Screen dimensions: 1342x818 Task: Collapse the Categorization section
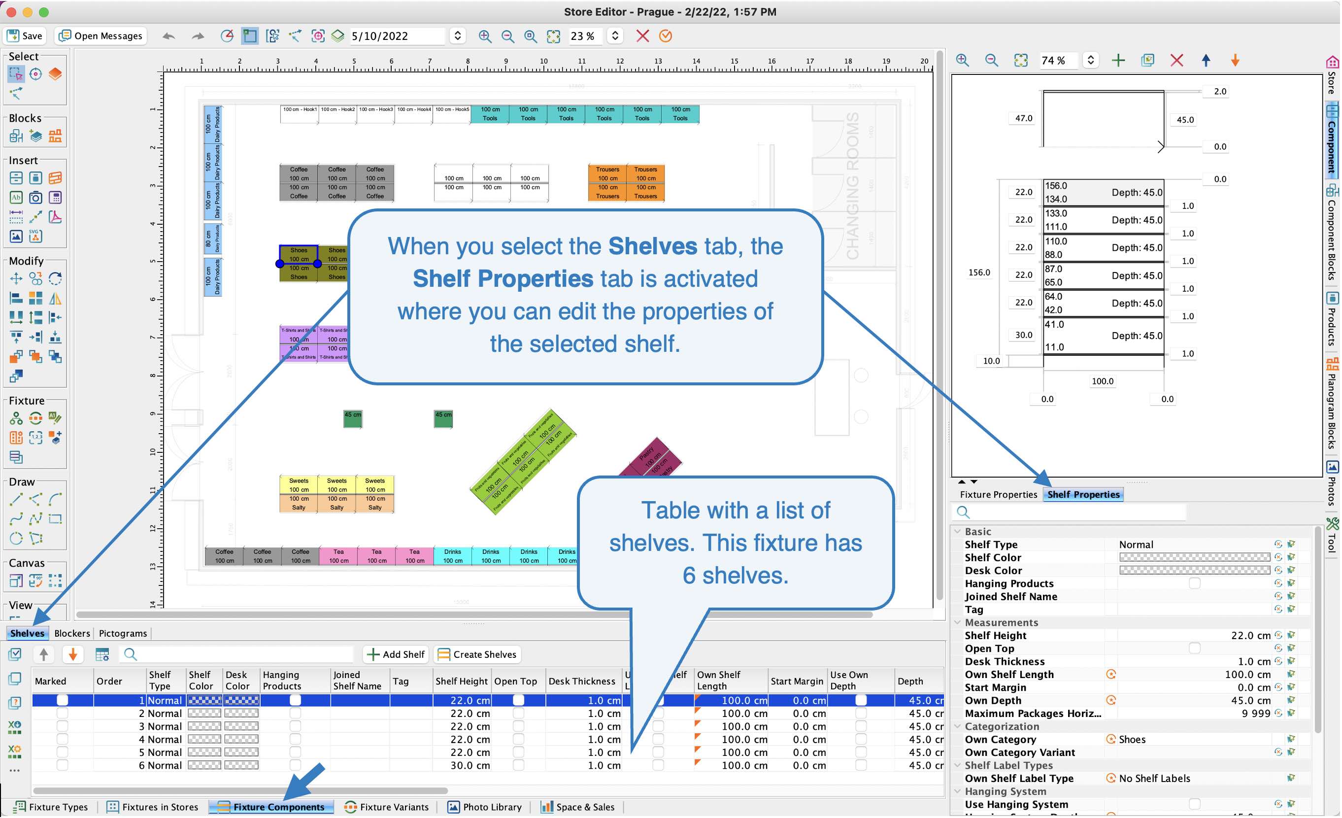(x=958, y=726)
